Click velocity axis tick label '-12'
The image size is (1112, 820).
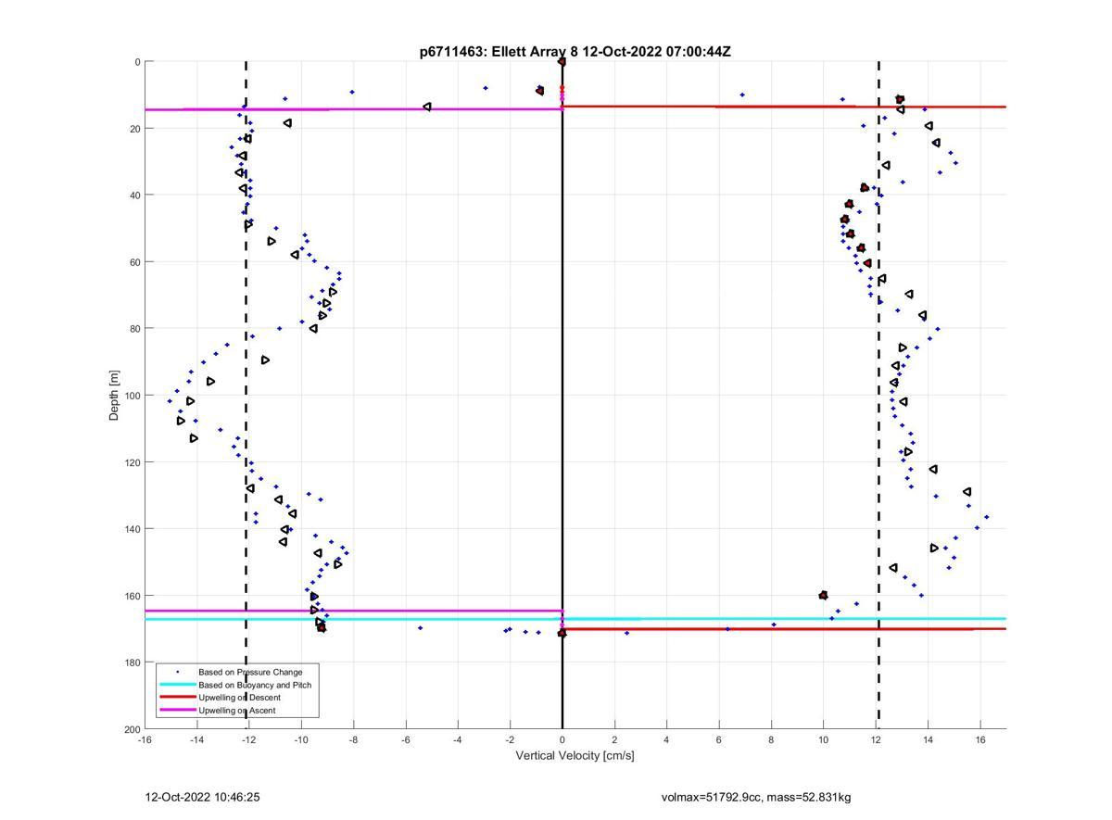pos(249,740)
